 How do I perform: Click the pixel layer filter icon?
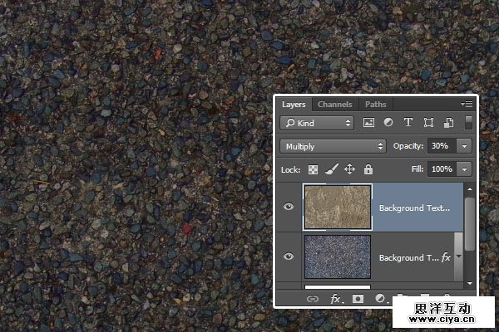click(x=369, y=123)
